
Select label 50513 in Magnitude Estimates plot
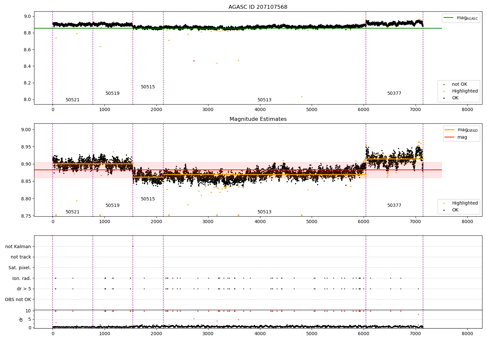264,212
